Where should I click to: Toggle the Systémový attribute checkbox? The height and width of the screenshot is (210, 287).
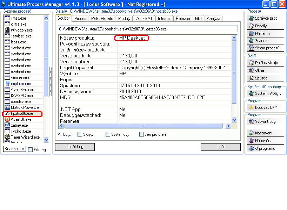point(108,134)
